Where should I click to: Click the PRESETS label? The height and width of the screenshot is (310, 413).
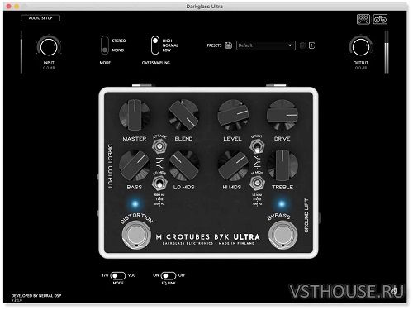coord(214,45)
